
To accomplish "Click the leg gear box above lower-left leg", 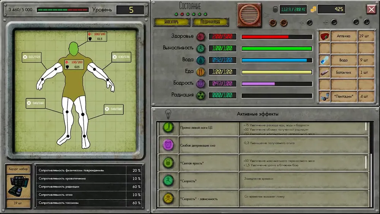I will pos(36,103).
